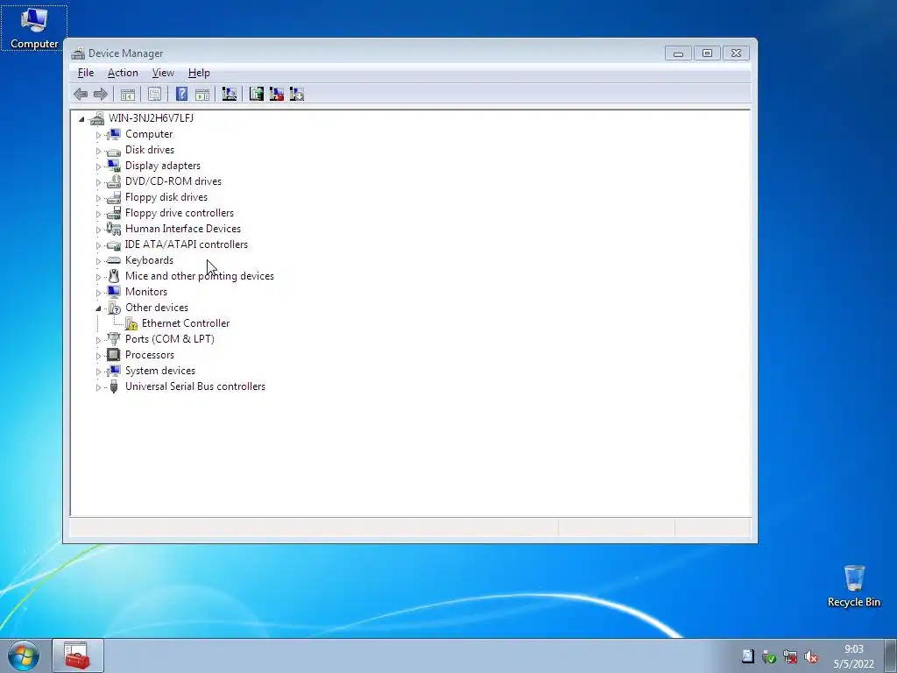Click the IDE ATA/ATAPI controllers icon

(114, 245)
